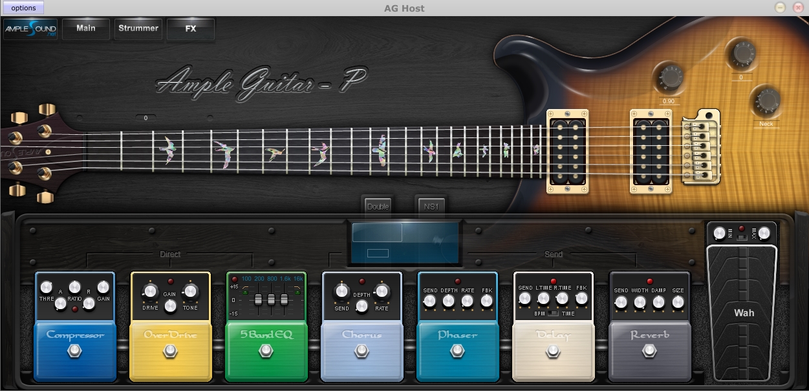Click the Direct FX chain label
Image resolution: width=809 pixels, height=391 pixels.
coord(171,254)
